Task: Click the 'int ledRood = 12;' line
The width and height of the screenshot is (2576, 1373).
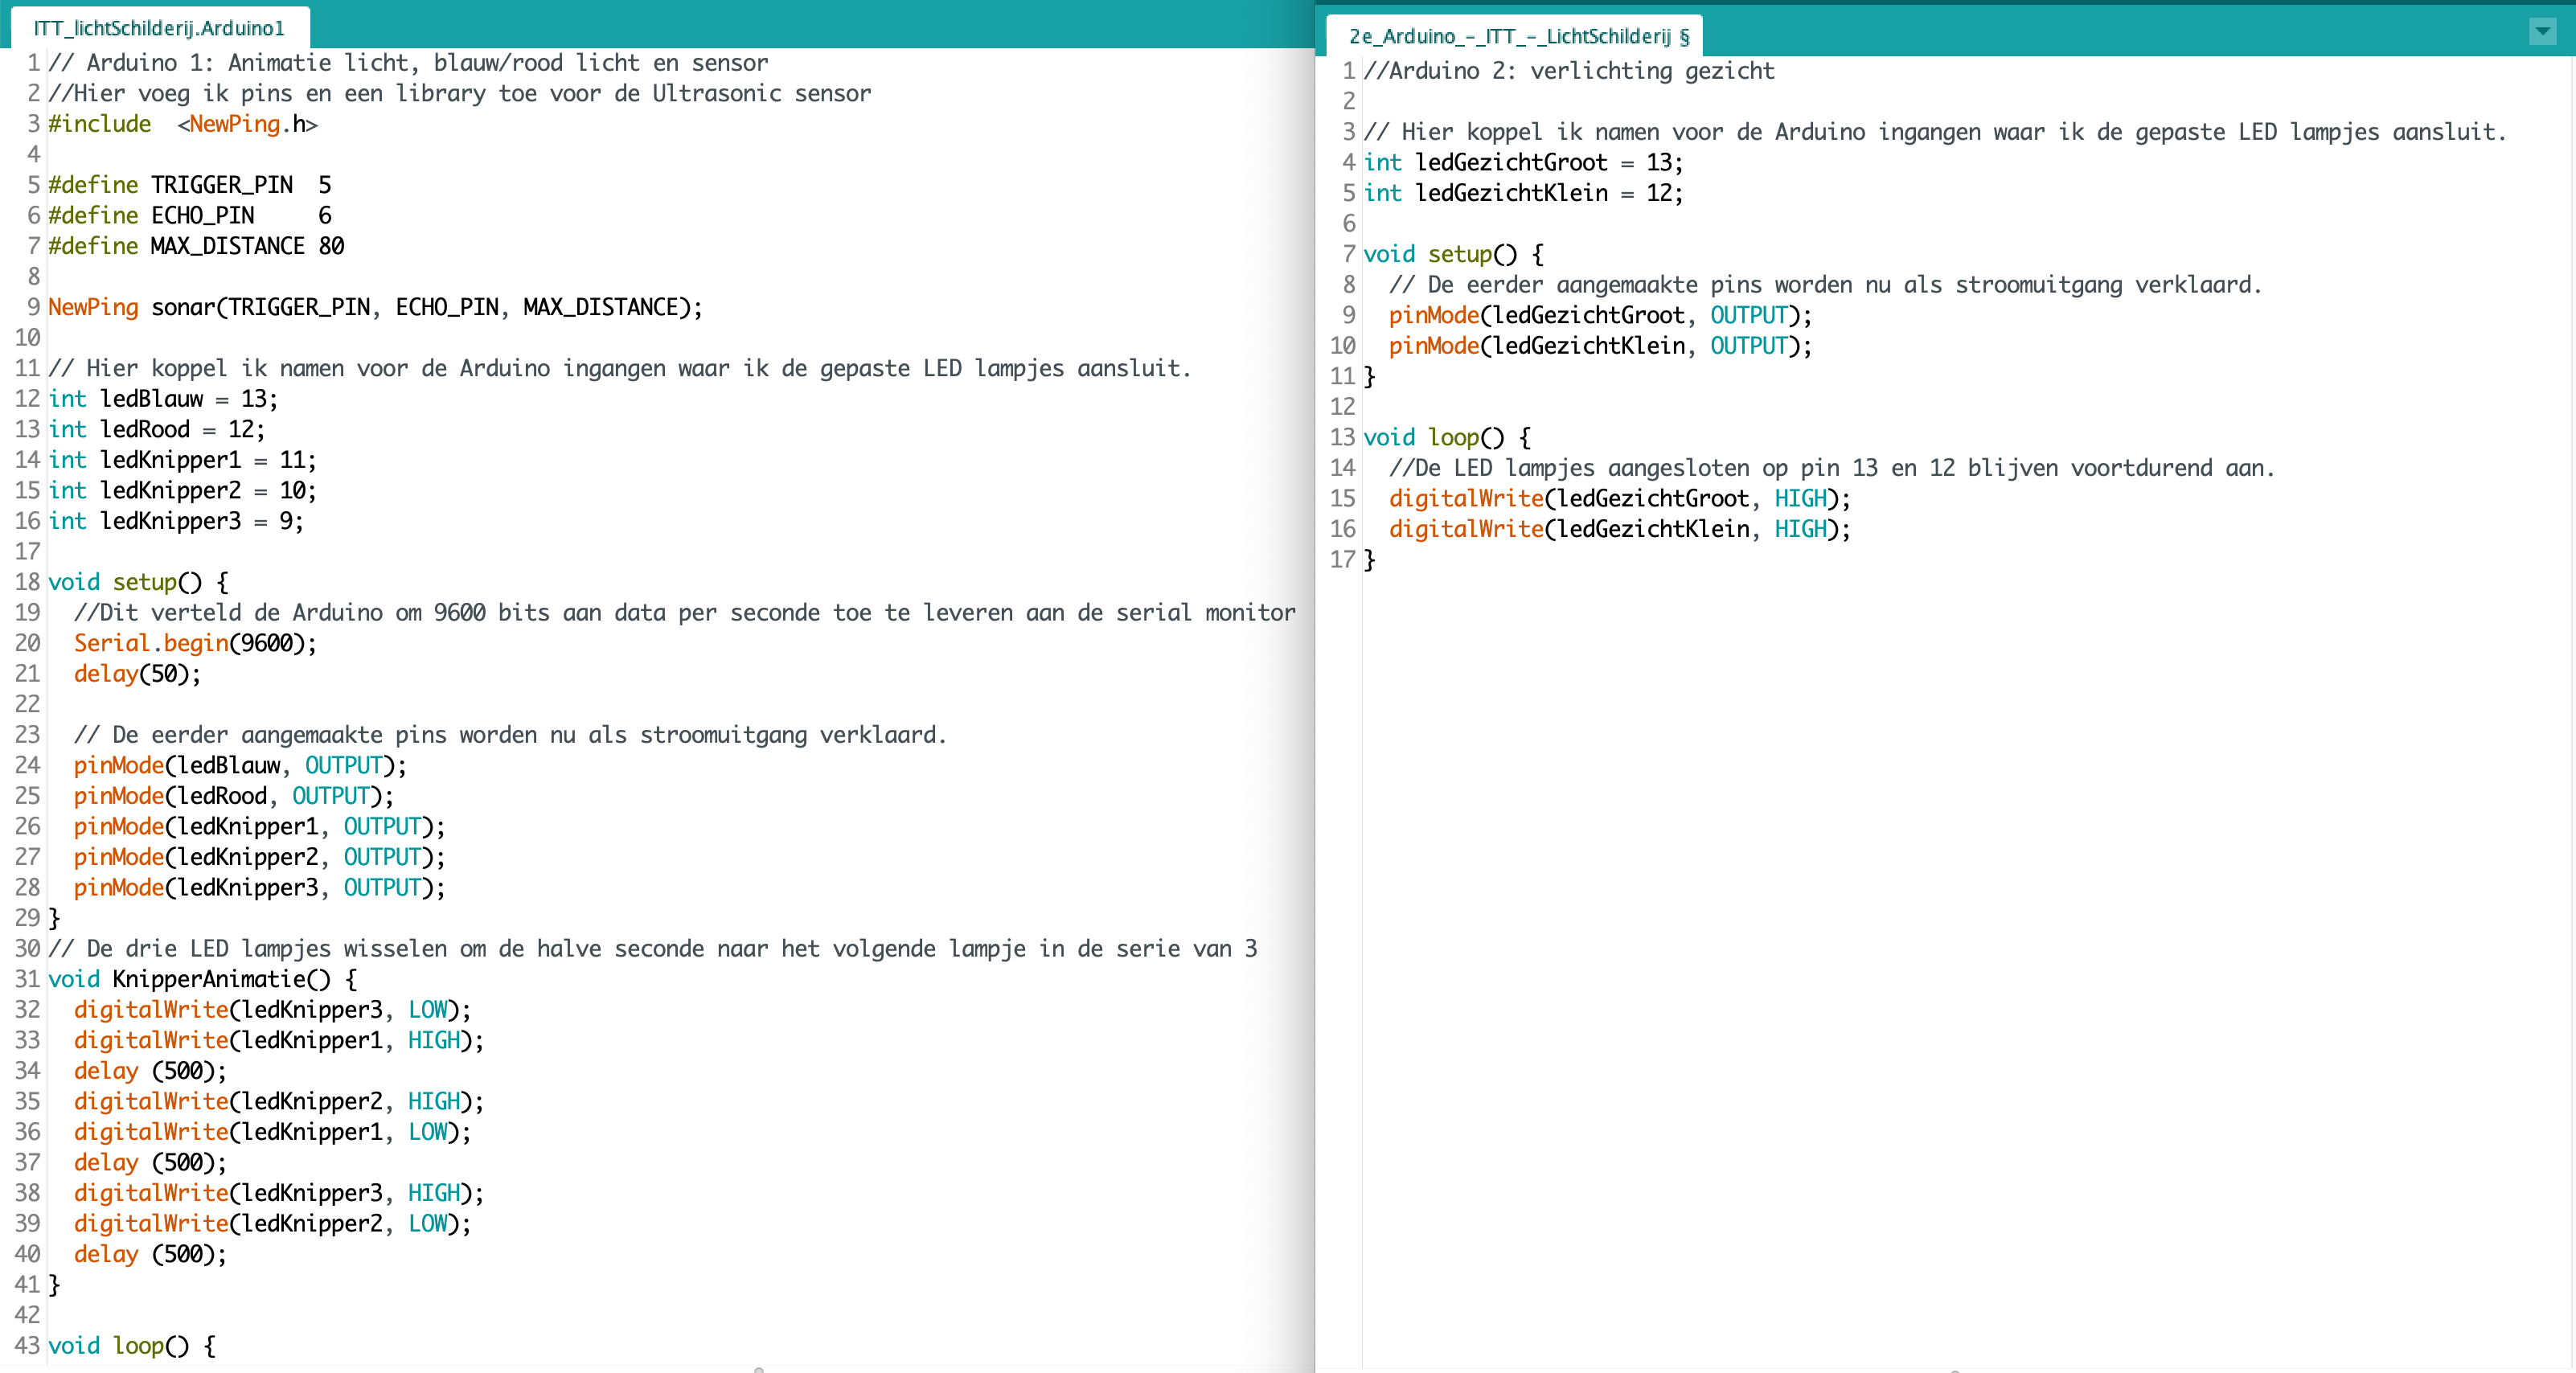Action: [x=157, y=430]
